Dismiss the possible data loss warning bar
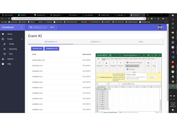This screenshot has width=177, height=126. [160, 77]
